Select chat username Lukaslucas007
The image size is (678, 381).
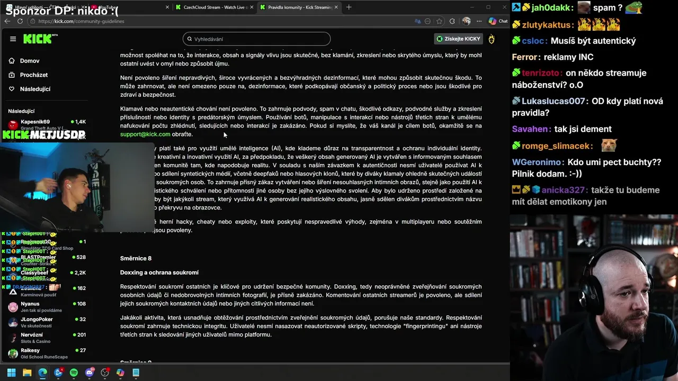[555, 101]
